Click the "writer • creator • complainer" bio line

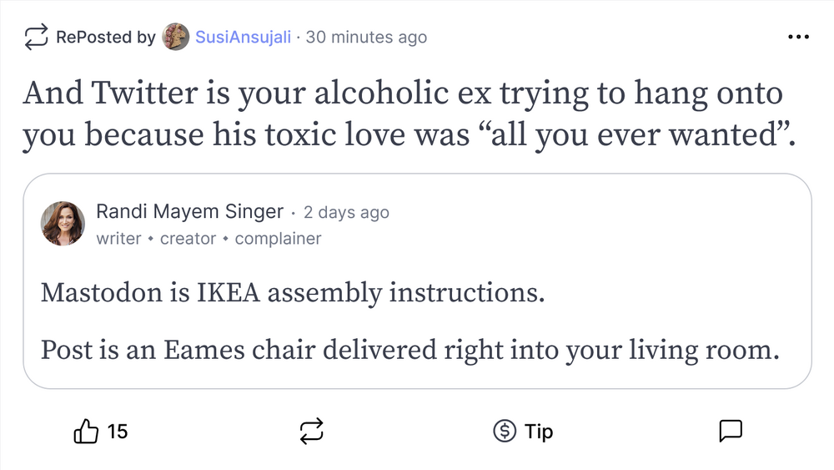click(208, 239)
